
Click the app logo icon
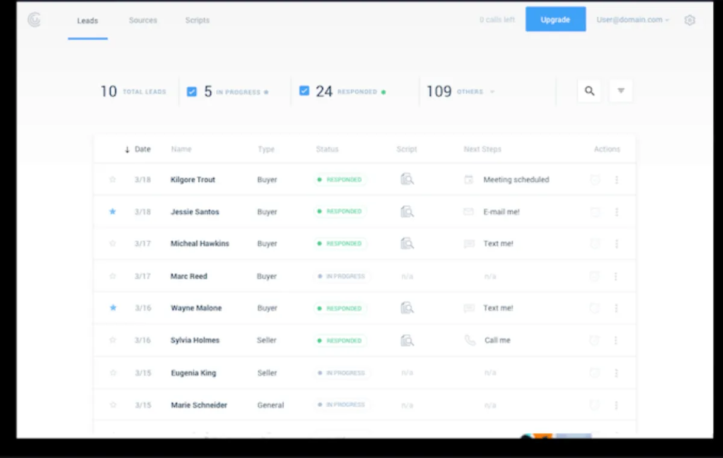[34, 20]
